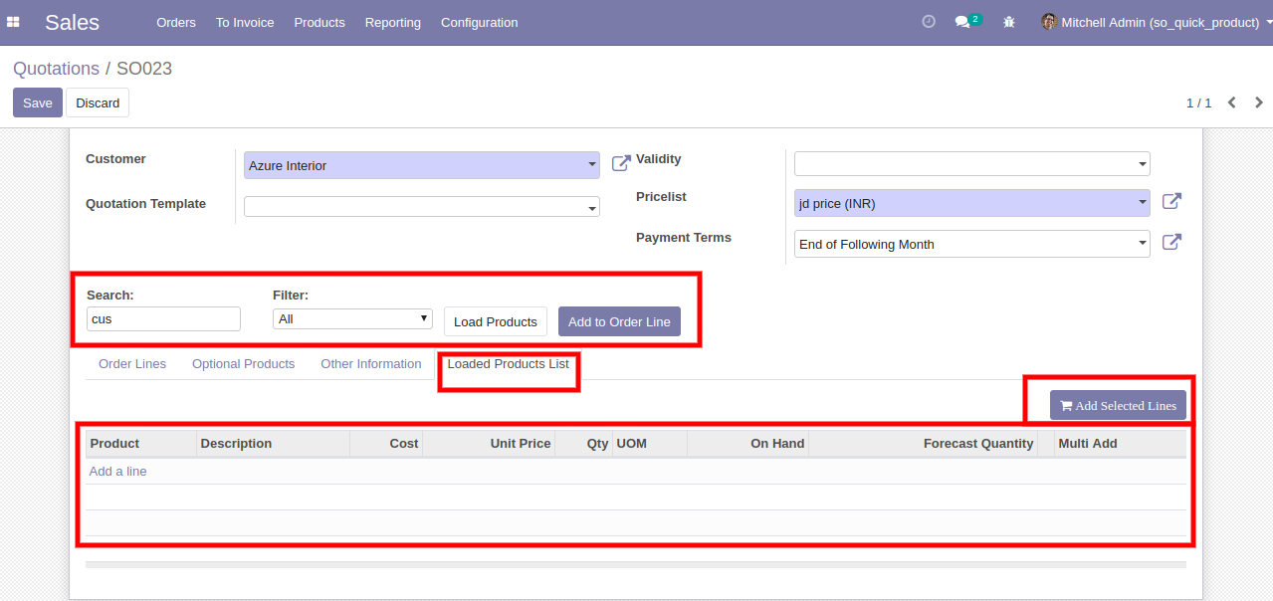Open the apps grid menu icon
The width and height of the screenshot is (1273, 601).
(14, 22)
